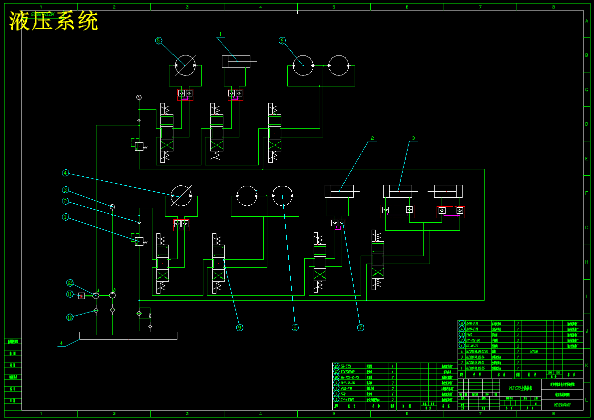Click callout balloon 12 near the pumps

(x=70, y=283)
